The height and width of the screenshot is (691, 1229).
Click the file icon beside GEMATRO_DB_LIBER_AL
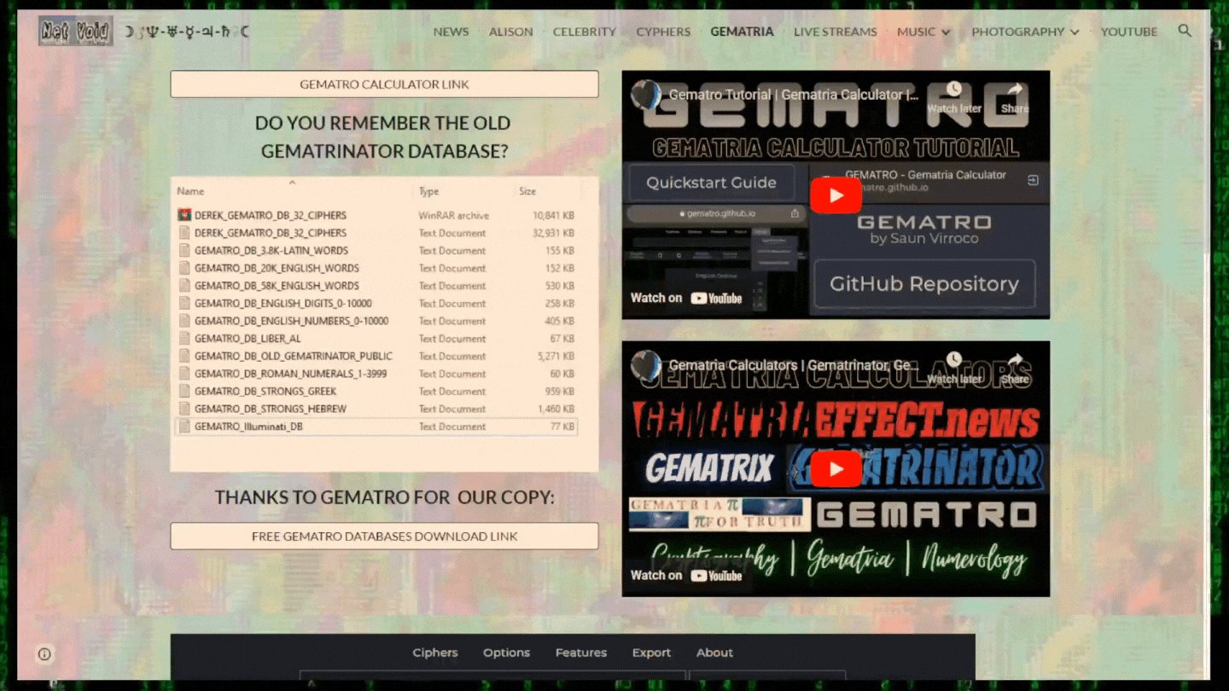184,339
